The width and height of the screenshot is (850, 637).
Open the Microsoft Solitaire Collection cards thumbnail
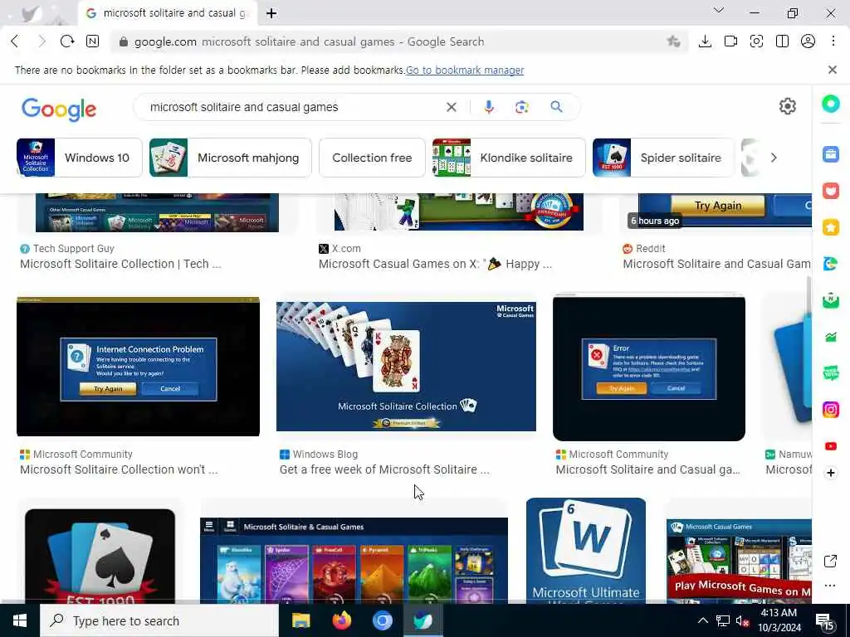406,366
